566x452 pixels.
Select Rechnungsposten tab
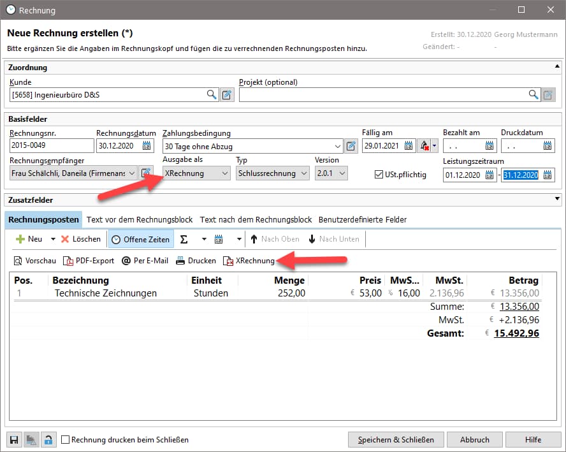[x=43, y=219]
